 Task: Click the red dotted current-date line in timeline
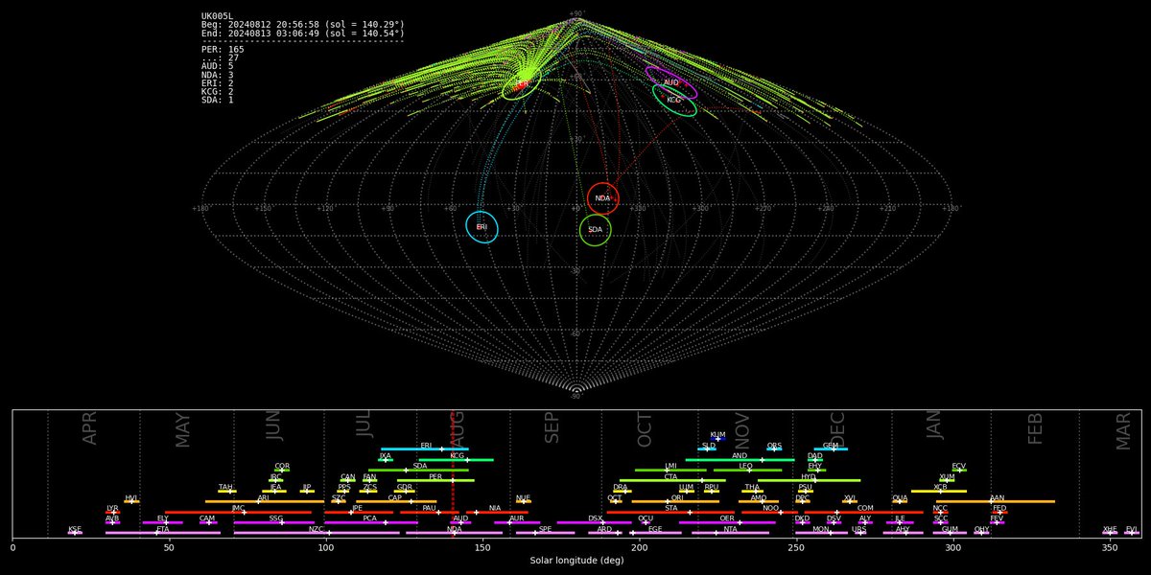pyautogui.click(x=452, y=479)
